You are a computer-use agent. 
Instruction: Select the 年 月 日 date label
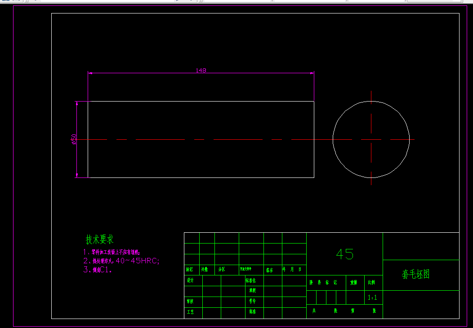point(292,270)
